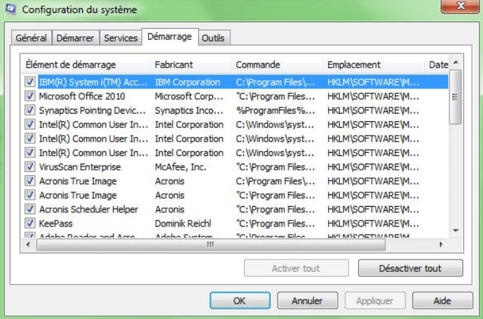The image size is (483, 319).
Task: Uncheck the IBM(R) System i(TM) startup item
Action: click(x=30, y=82)
